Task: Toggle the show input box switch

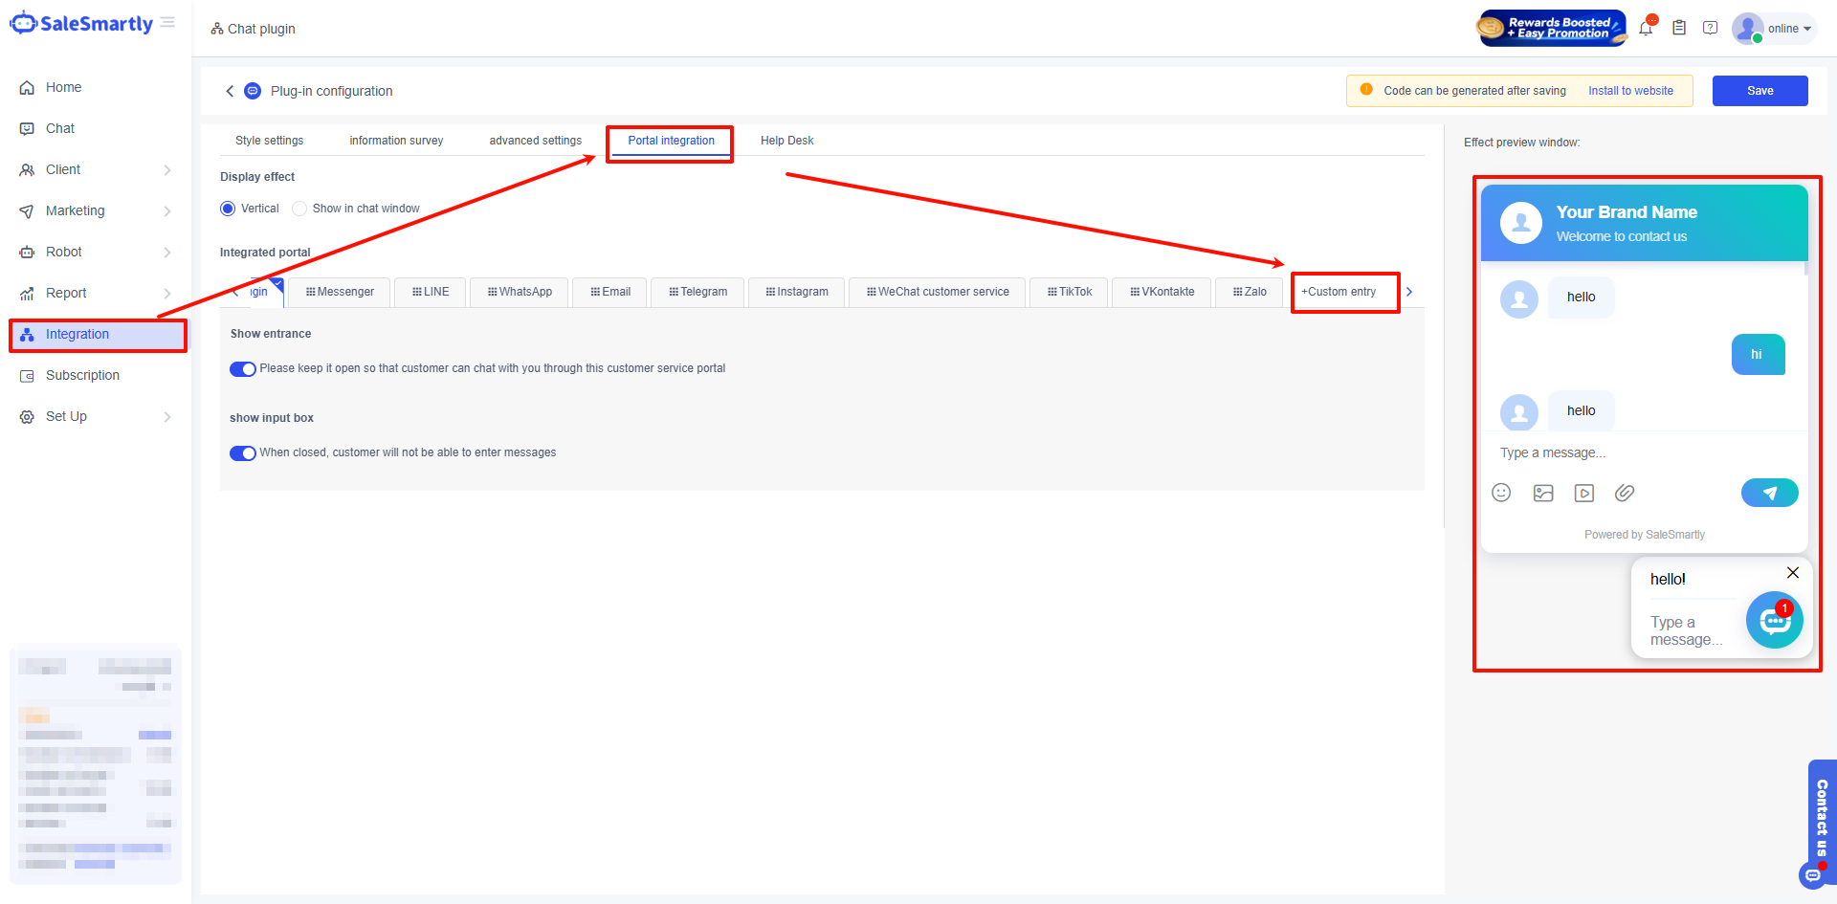Action: (243, 453)
